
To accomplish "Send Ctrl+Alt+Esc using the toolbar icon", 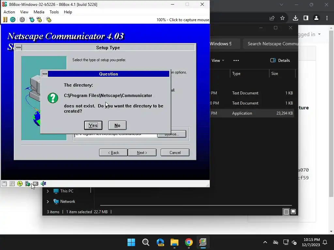I will click(39, 20).
